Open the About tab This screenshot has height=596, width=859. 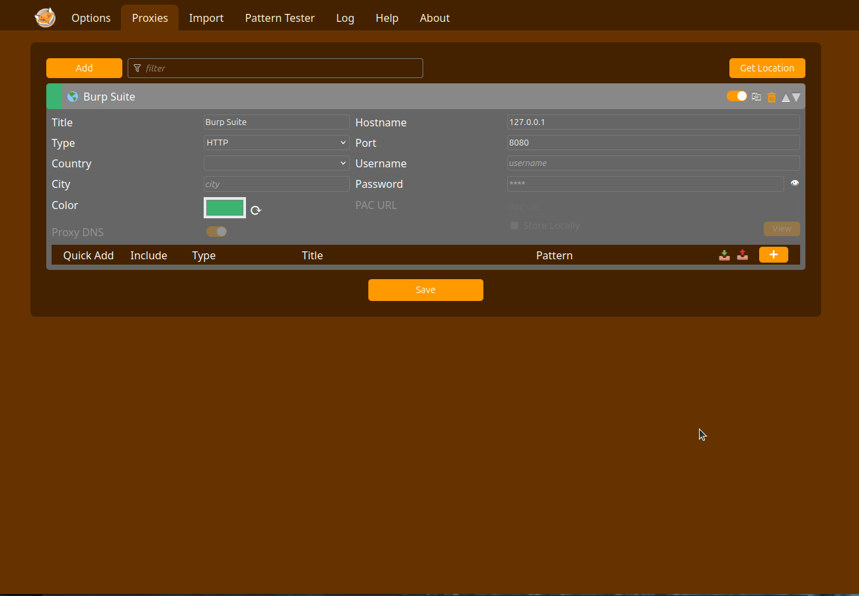434,18
